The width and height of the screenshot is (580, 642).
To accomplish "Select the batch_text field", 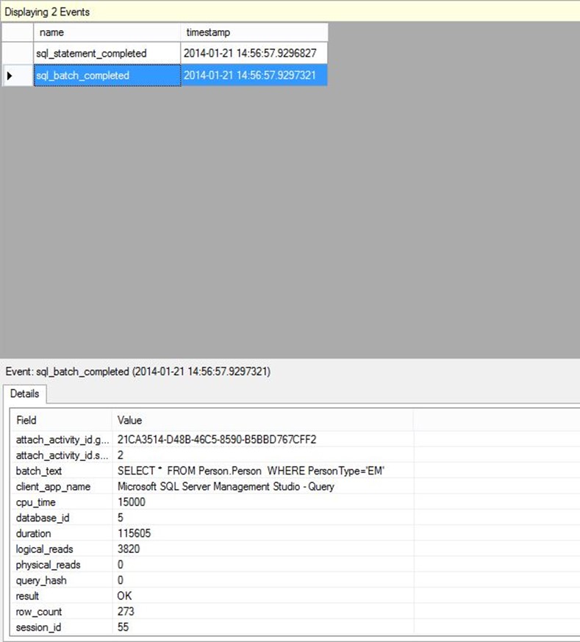I will [39, 471].
